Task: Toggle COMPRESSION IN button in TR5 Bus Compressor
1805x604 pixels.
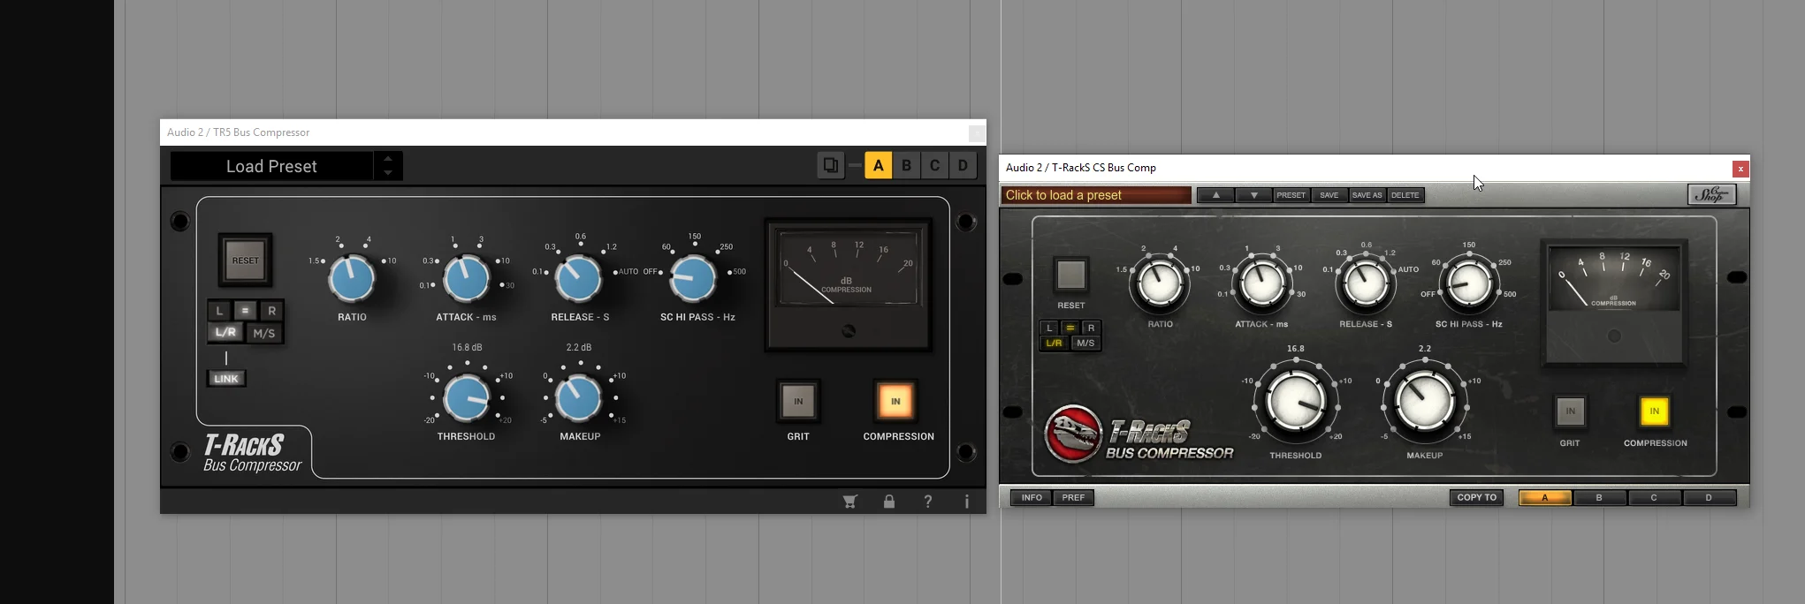Action: point(895,401)
